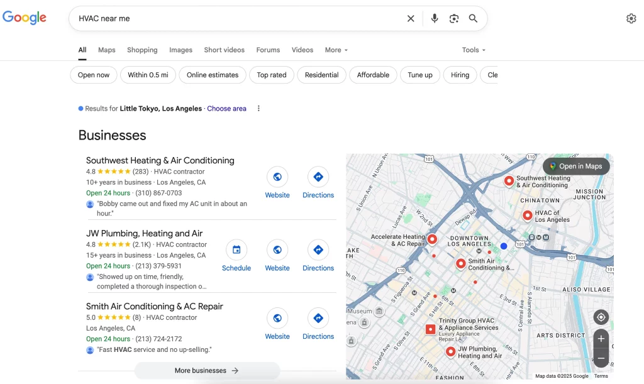Select Accelerate Heating & AC Repair map pin
This screenshot has width=644, height=384.
click(x=432, y=239)
